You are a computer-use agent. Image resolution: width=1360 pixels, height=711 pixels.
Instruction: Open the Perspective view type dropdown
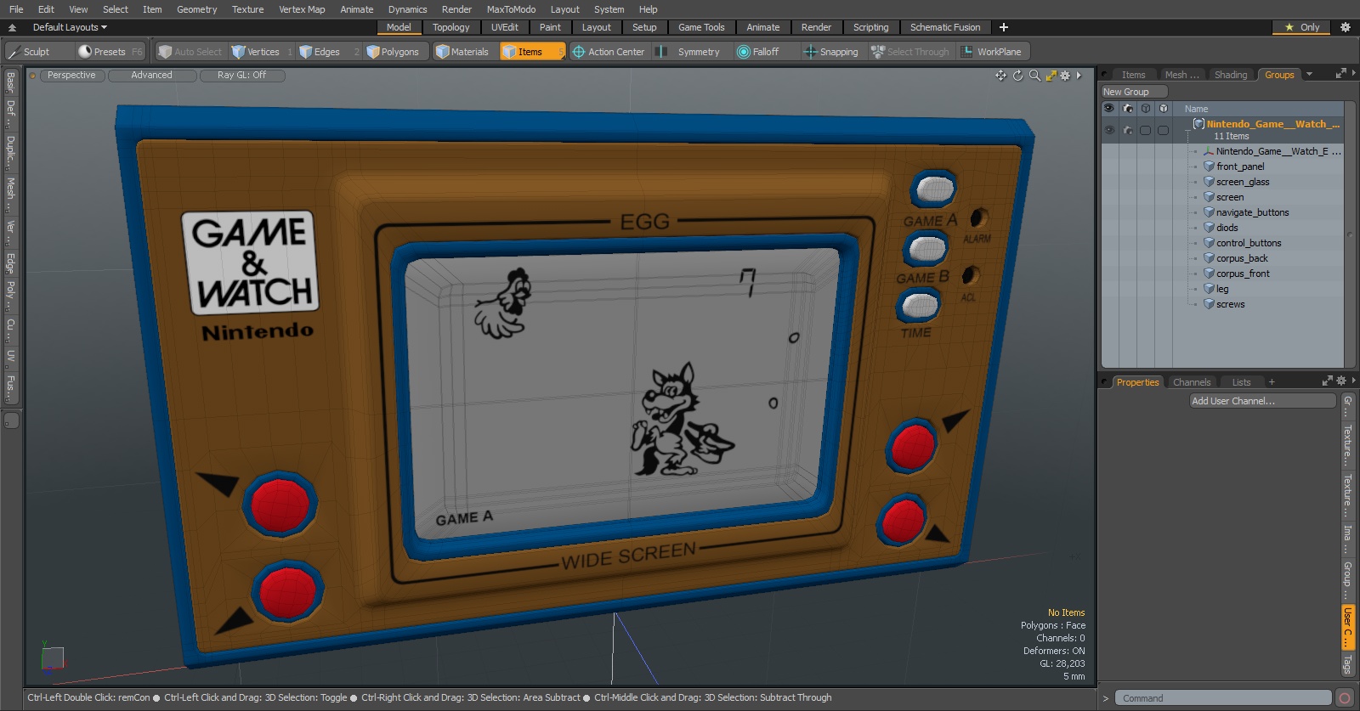click(71, 76)
